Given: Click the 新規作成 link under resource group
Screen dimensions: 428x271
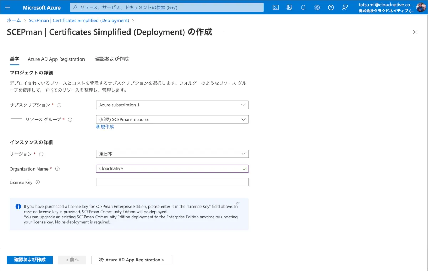Looking at the screenshot, I should click(x=105, y=127).
